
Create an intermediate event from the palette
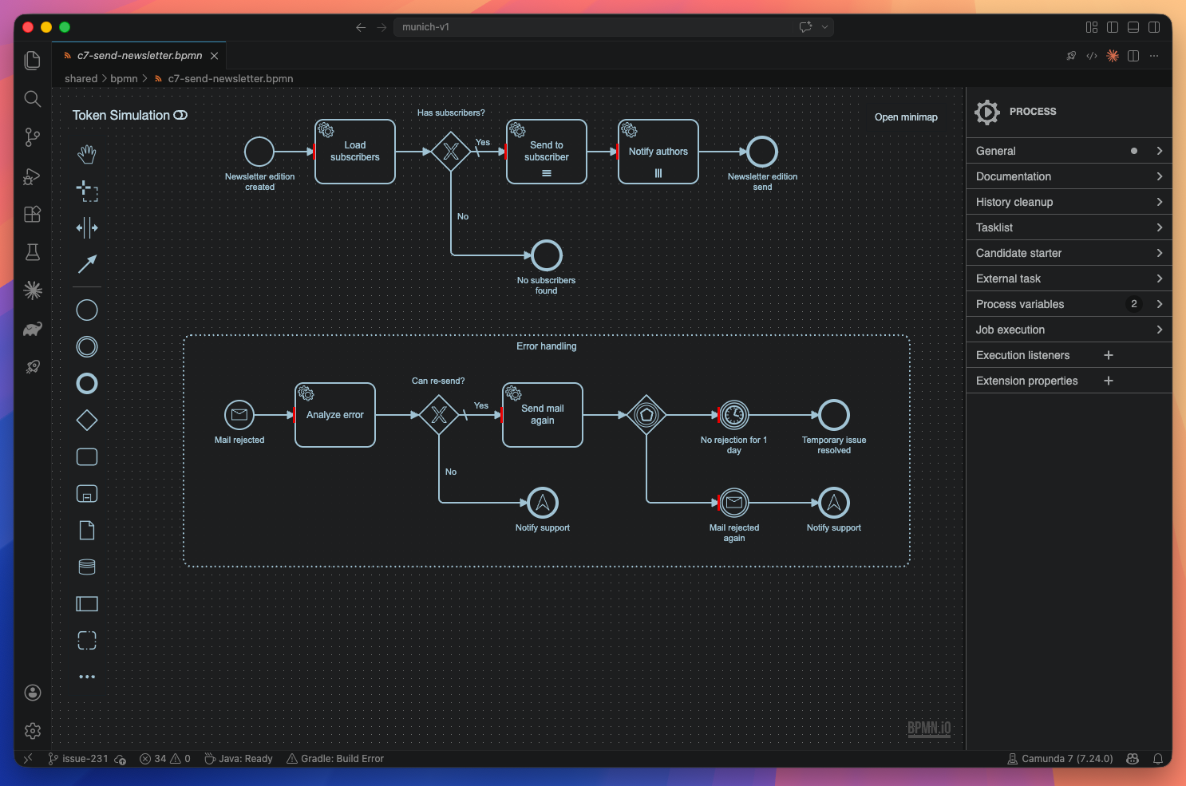tap(87, 346)
